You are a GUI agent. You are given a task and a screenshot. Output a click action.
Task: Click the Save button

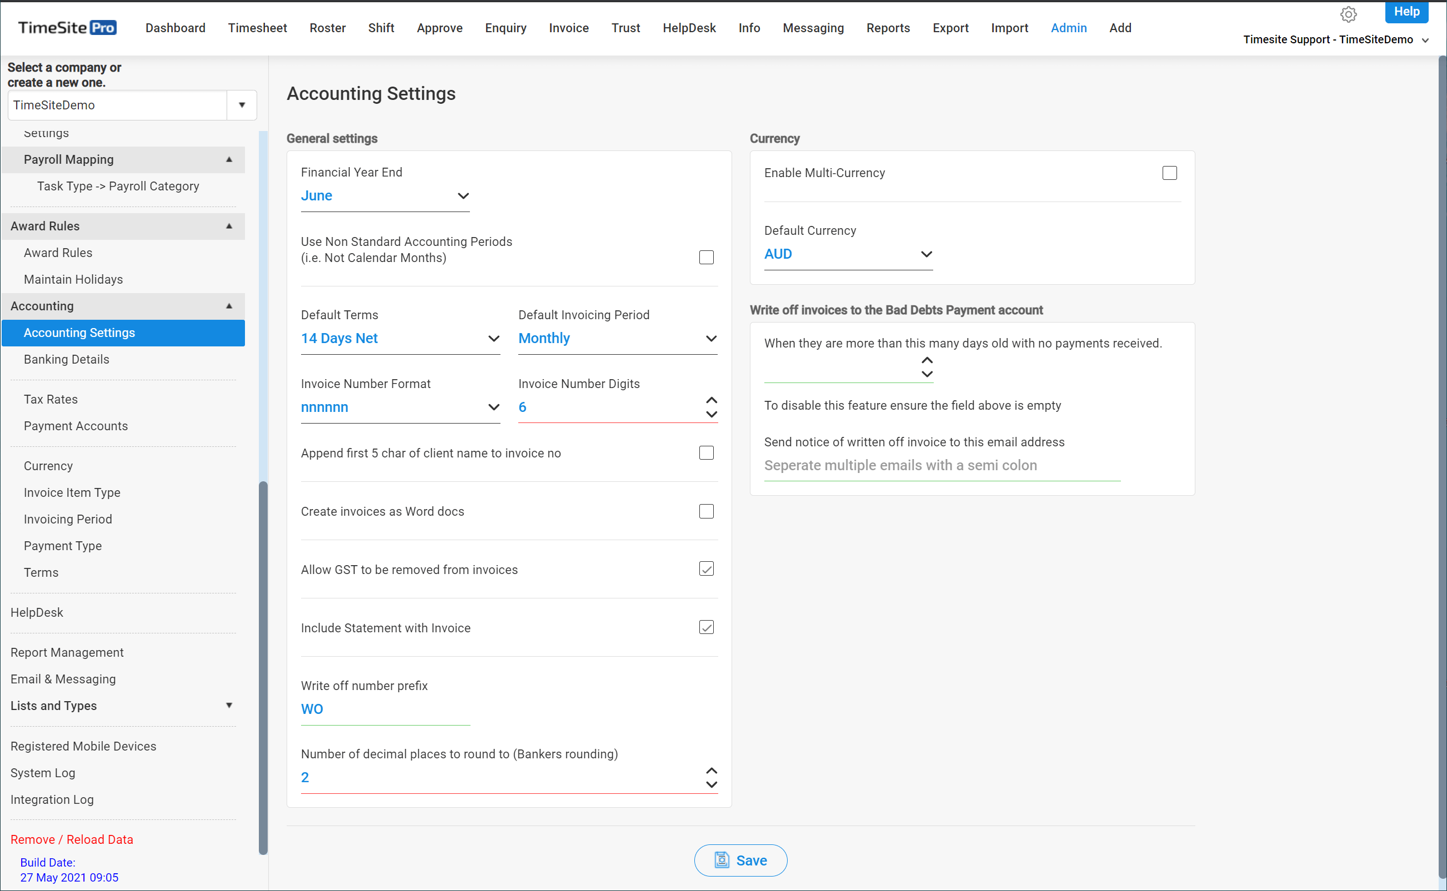[740, 860]
